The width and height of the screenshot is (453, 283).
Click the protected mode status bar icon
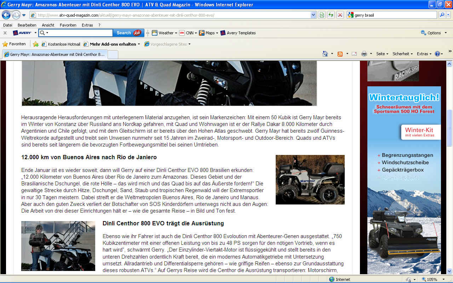[409, 279]
